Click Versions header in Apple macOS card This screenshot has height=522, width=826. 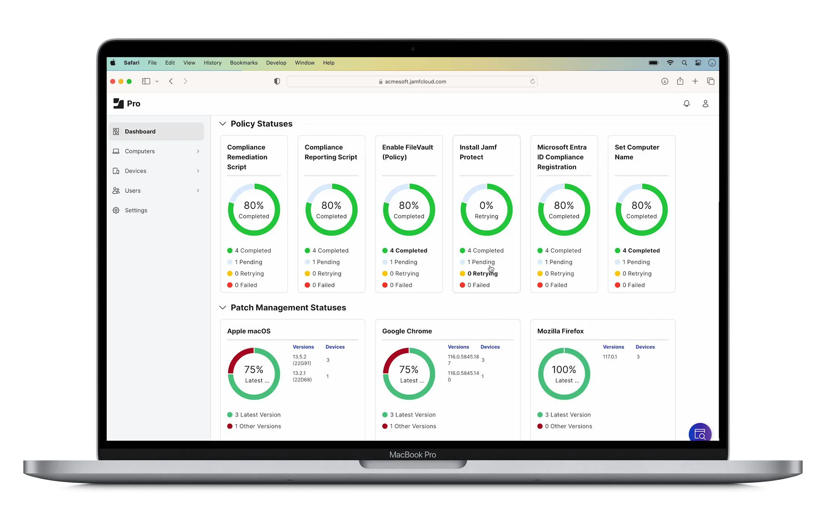point(303,347)
